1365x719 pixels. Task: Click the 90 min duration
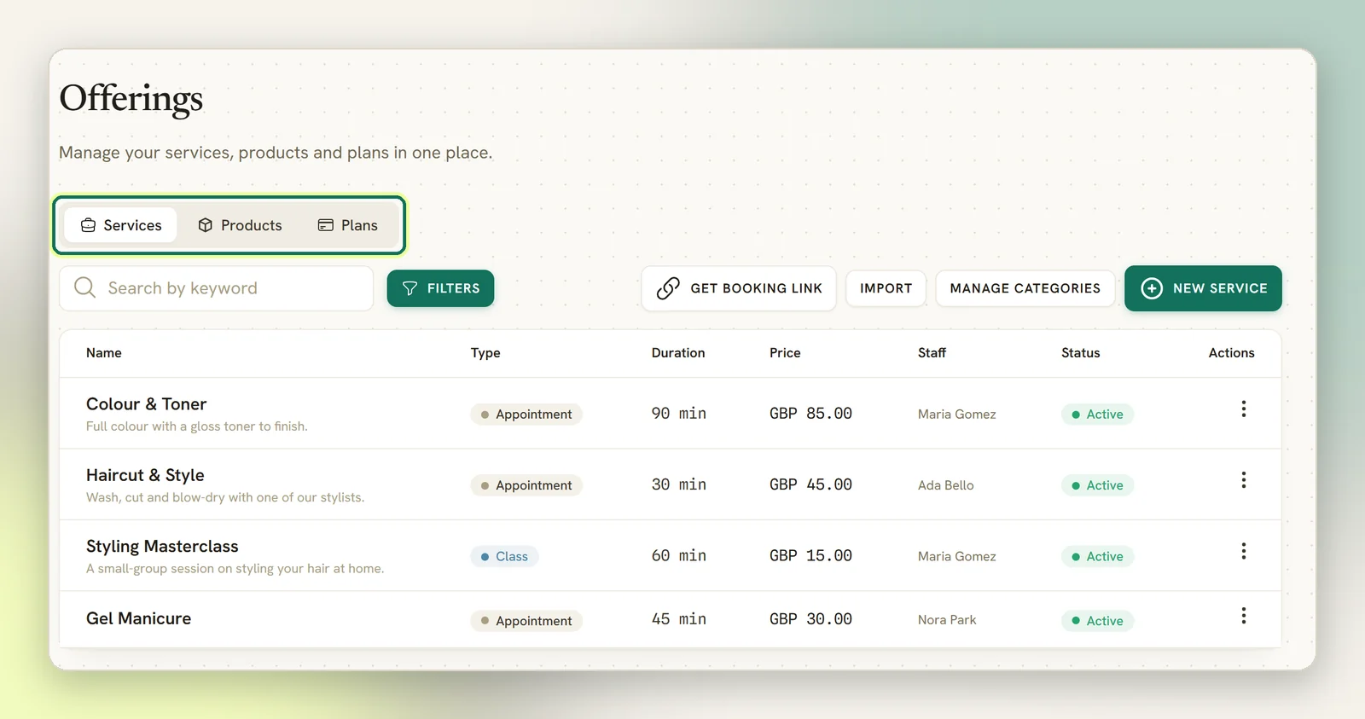(x=679, y=414)
